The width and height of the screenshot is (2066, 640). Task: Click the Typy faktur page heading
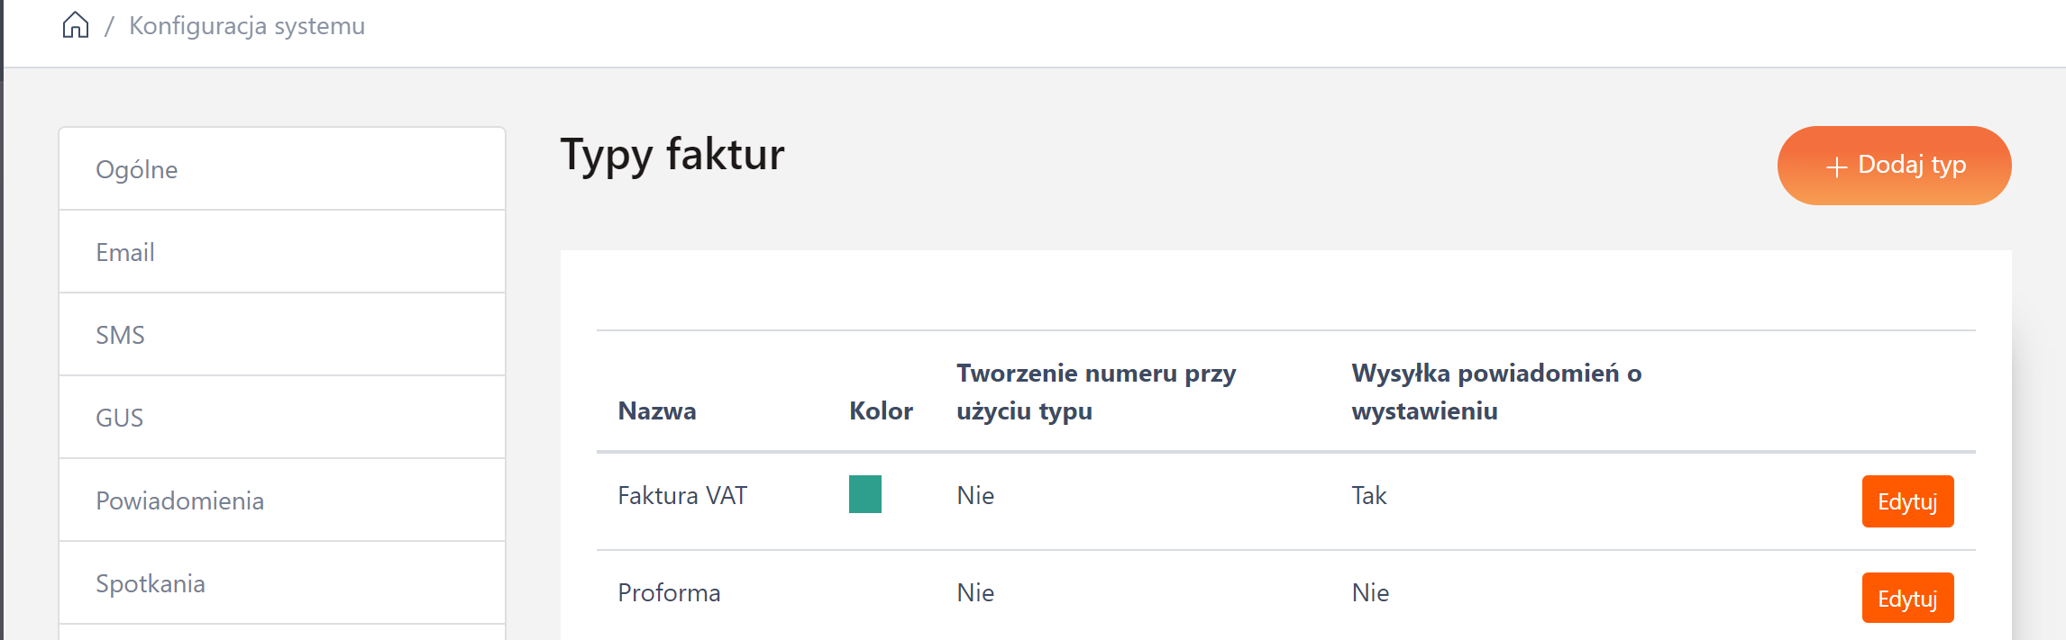(x=672, y=155)
